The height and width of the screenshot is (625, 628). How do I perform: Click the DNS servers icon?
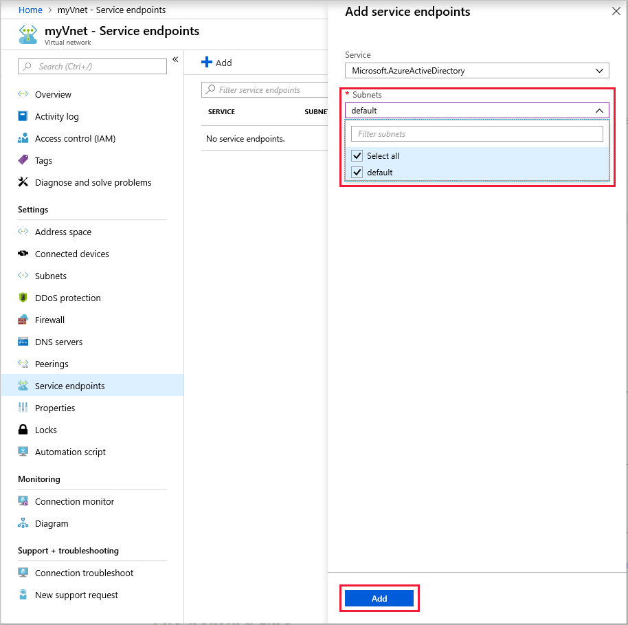[23, 342]
